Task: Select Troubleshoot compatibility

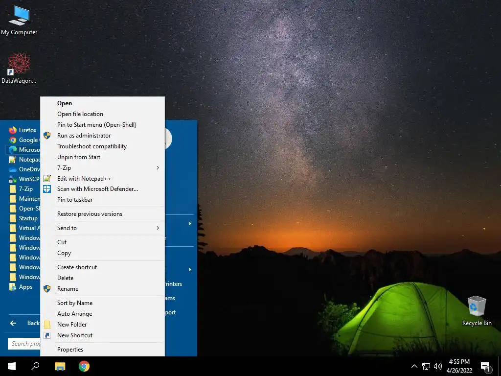Action: (x=103, y=146)
